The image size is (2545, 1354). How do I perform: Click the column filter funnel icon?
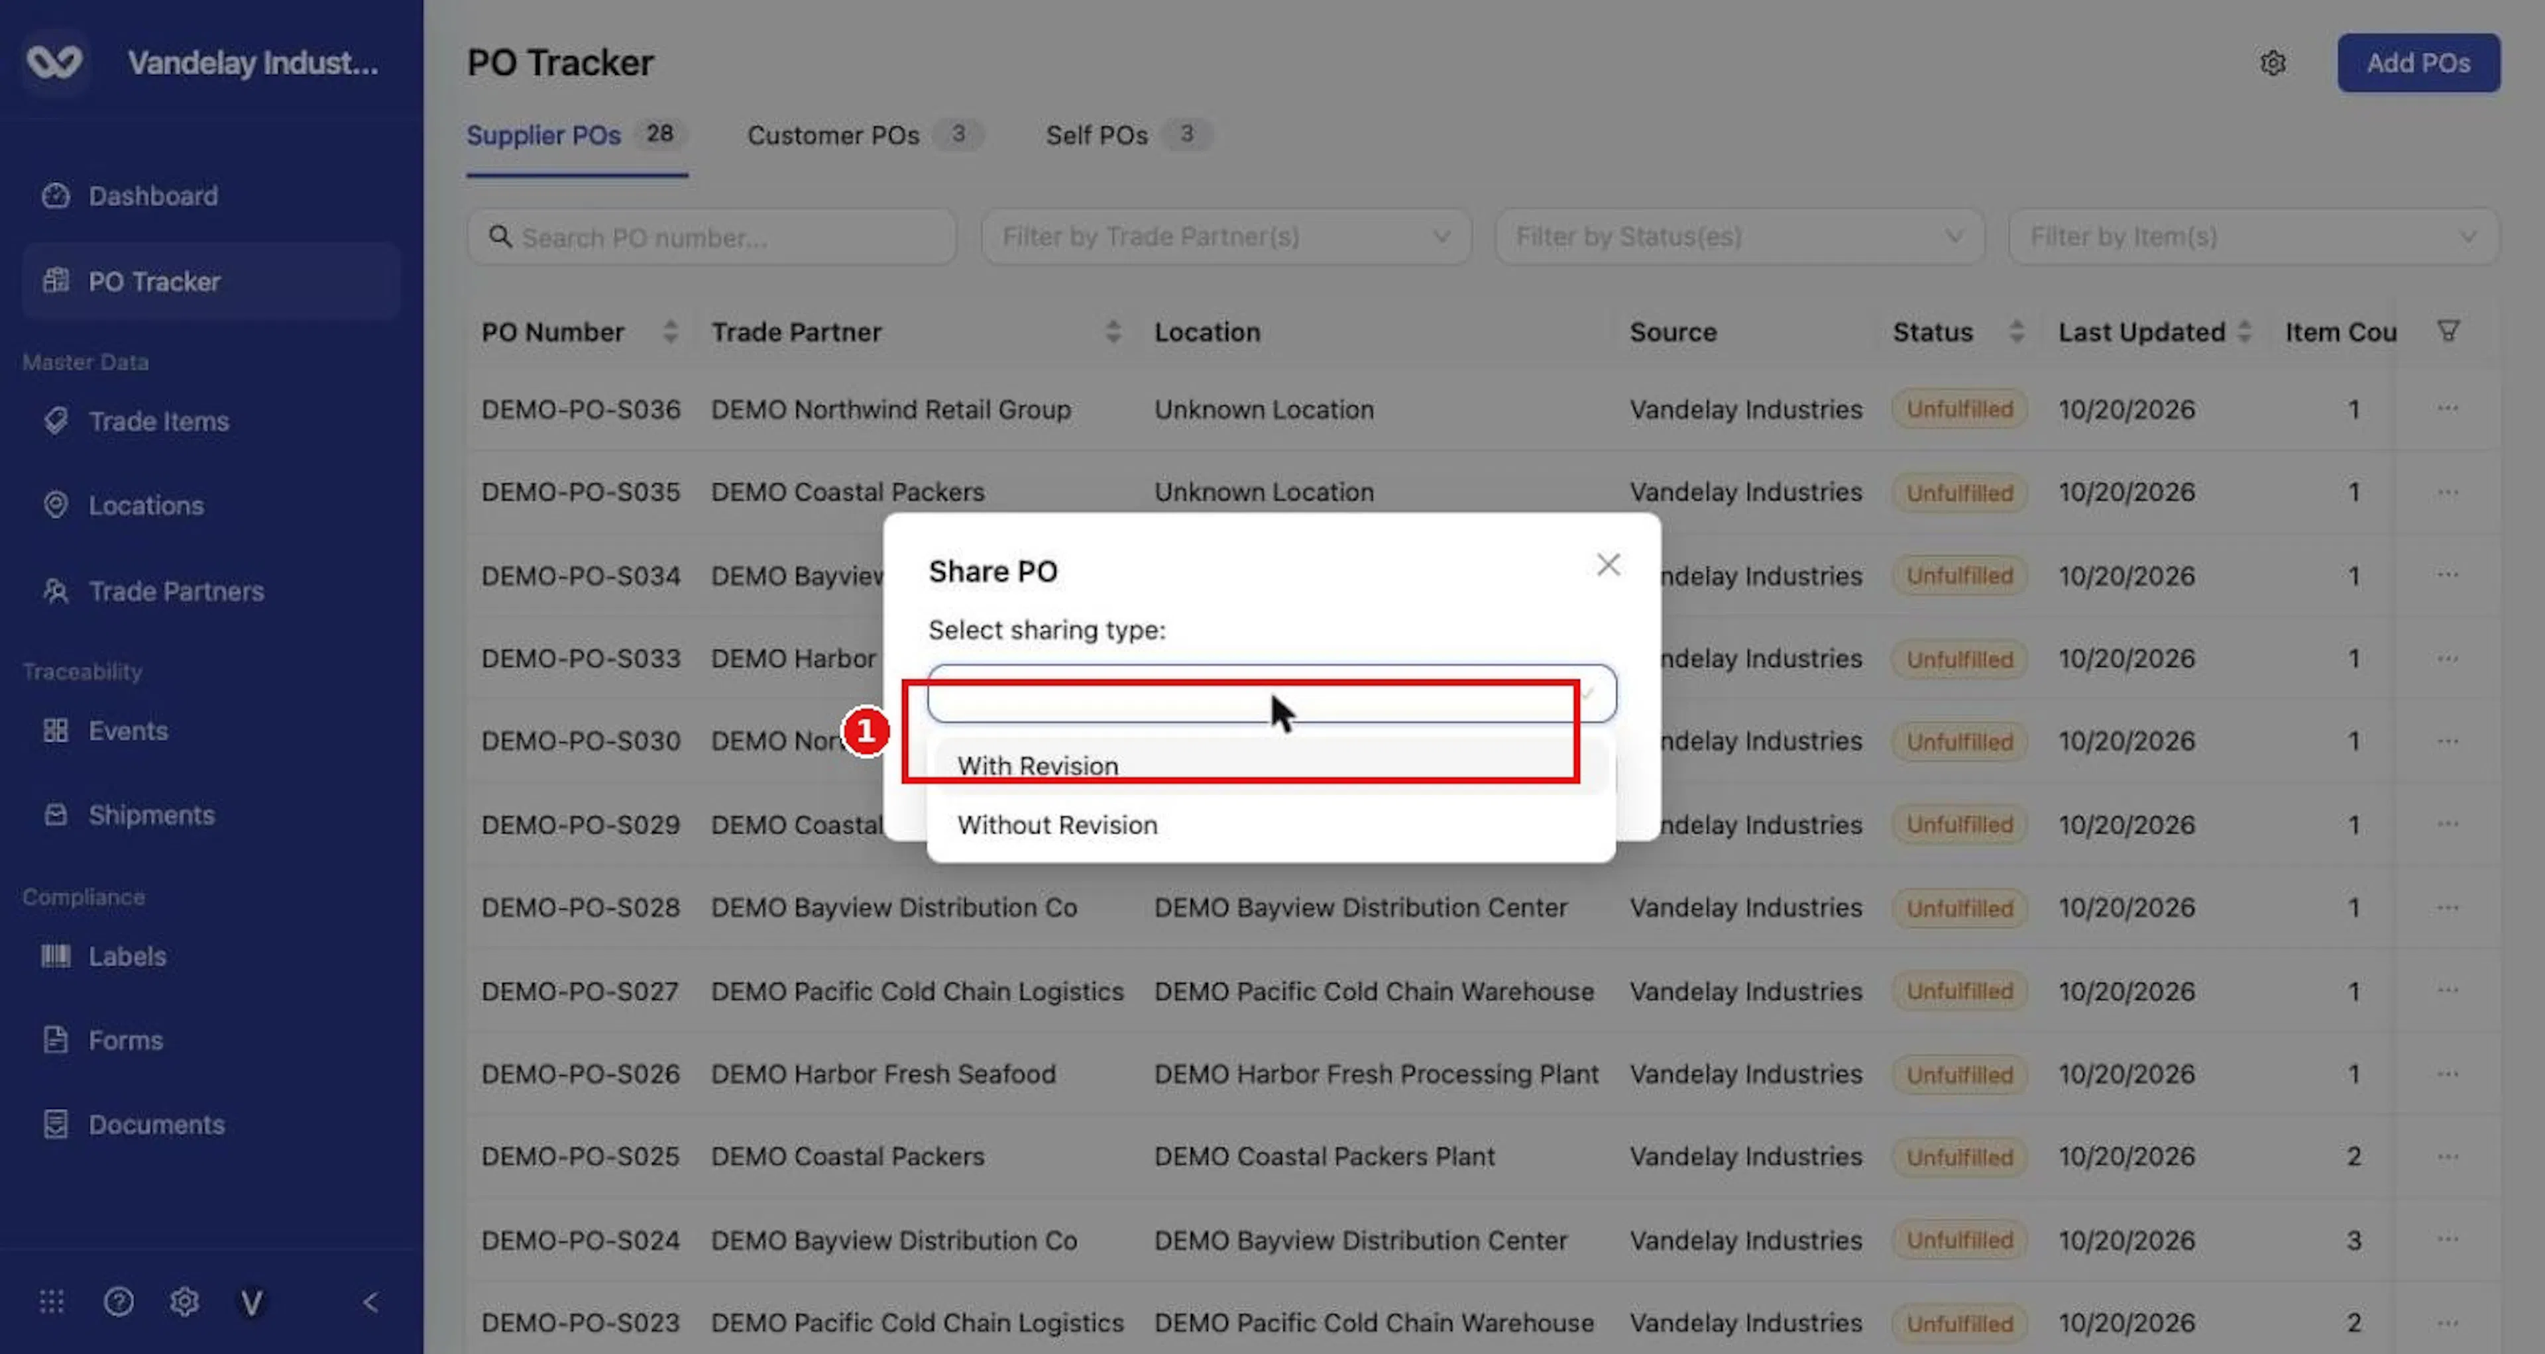click(2448, 331)
